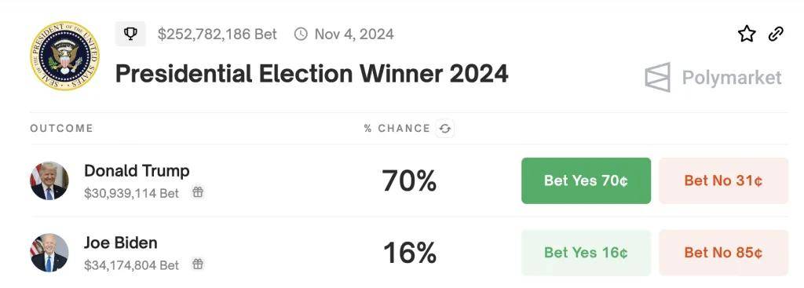
Task: Open Presidential Election Winner 2024 title
Action: pos(312,74)
